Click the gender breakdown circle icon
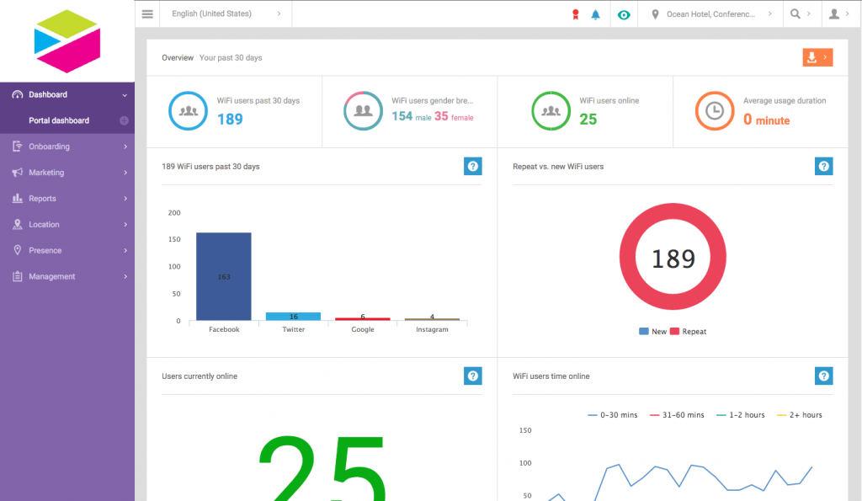This screenshot has width=862, height=501. (364, 111)
